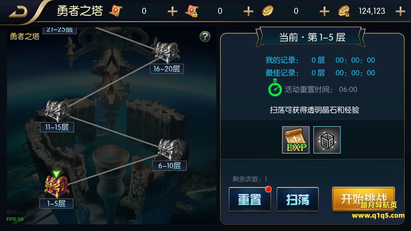411x231 pixels.
Task: Add locked coins next to 124,123
Action: coord(400,12)
